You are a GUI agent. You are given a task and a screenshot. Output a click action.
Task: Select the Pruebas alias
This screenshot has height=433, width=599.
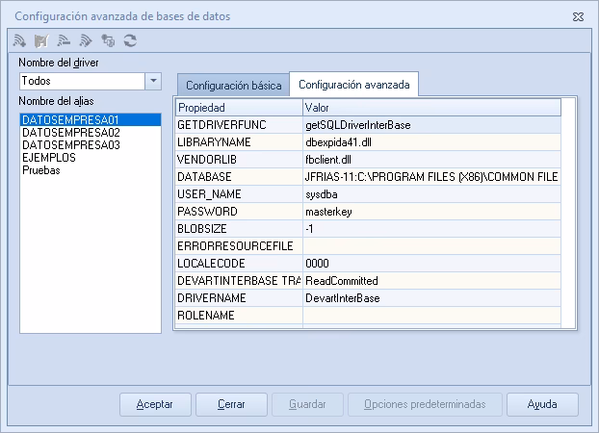tap(91, 170)
